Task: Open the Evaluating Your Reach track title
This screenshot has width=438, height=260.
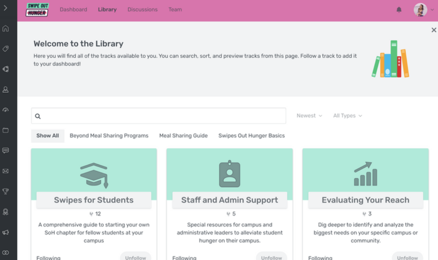Action: [x=365, y=200]
